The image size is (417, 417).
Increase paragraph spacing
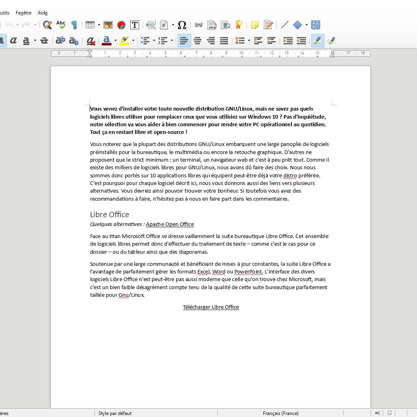[258, 41]
